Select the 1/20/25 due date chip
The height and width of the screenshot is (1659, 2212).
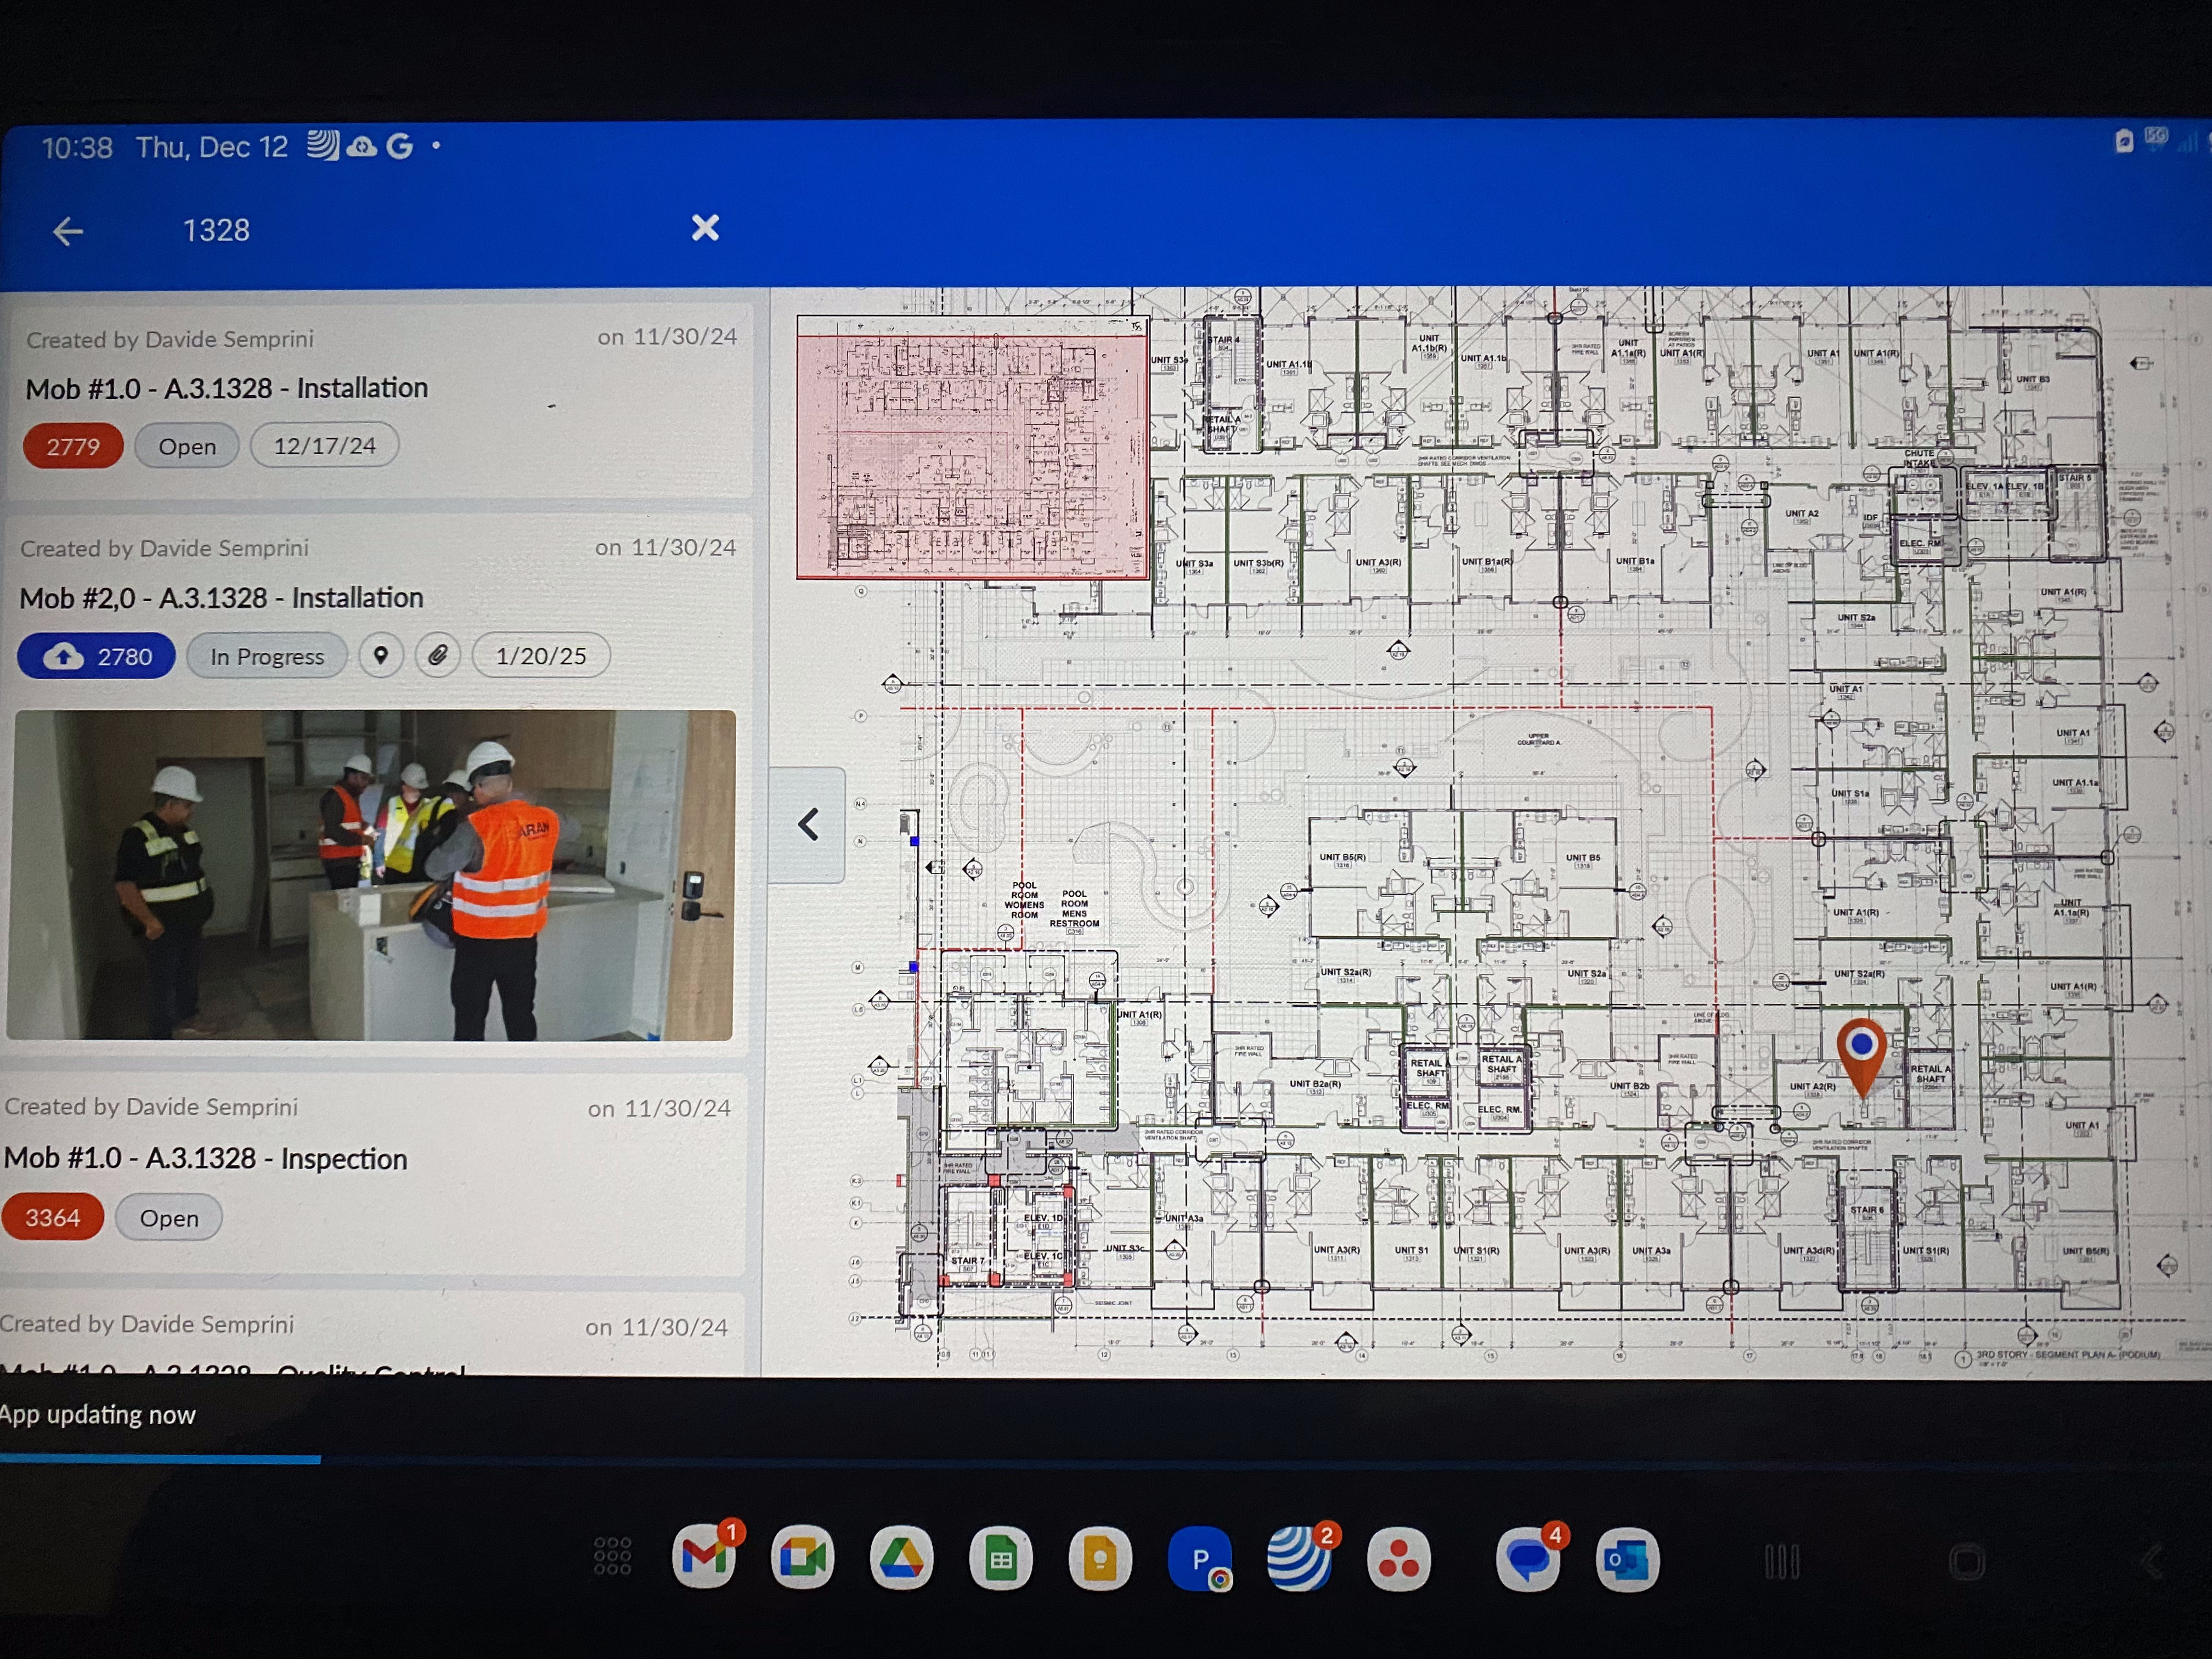541,656
